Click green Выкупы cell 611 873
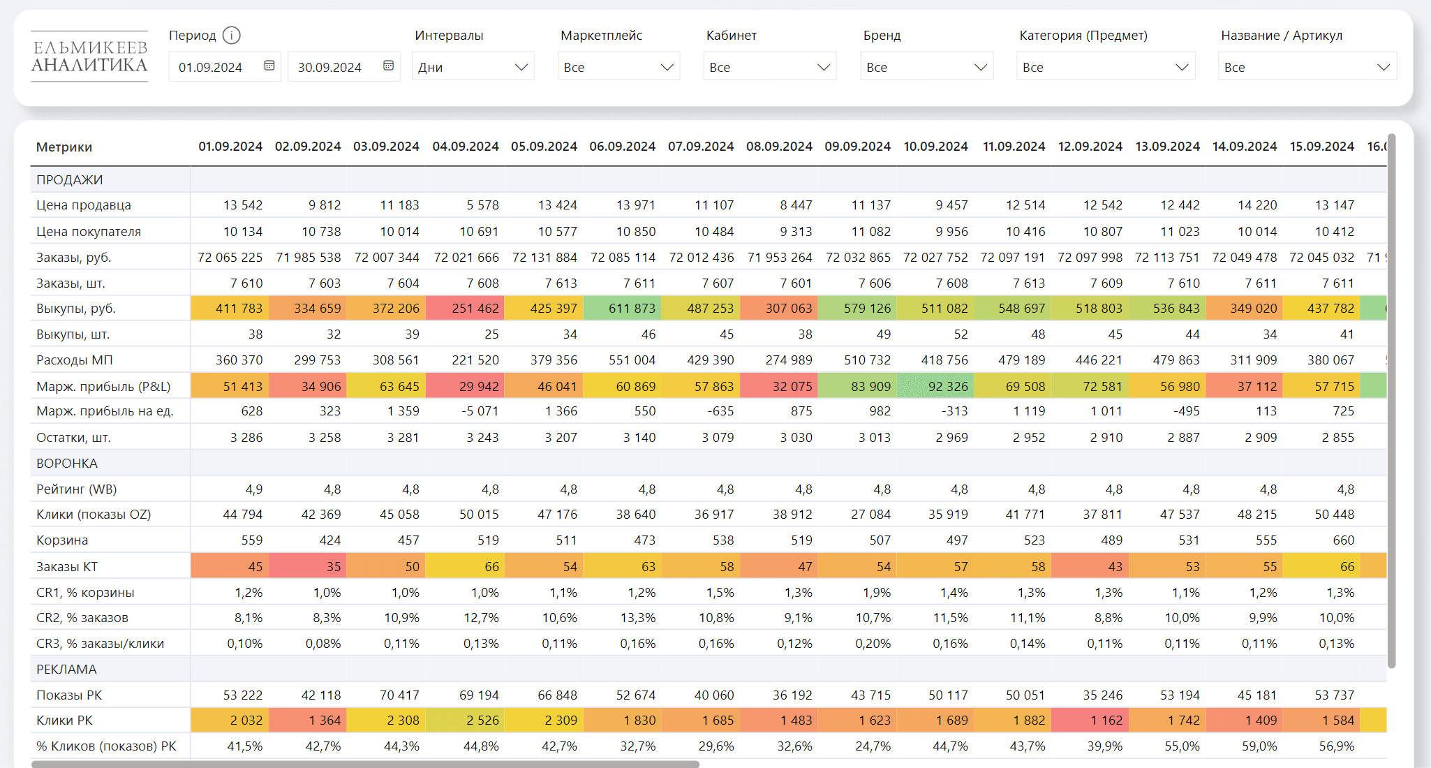The height and width of the screenshot is (768, 1431). tap(623, 308)
